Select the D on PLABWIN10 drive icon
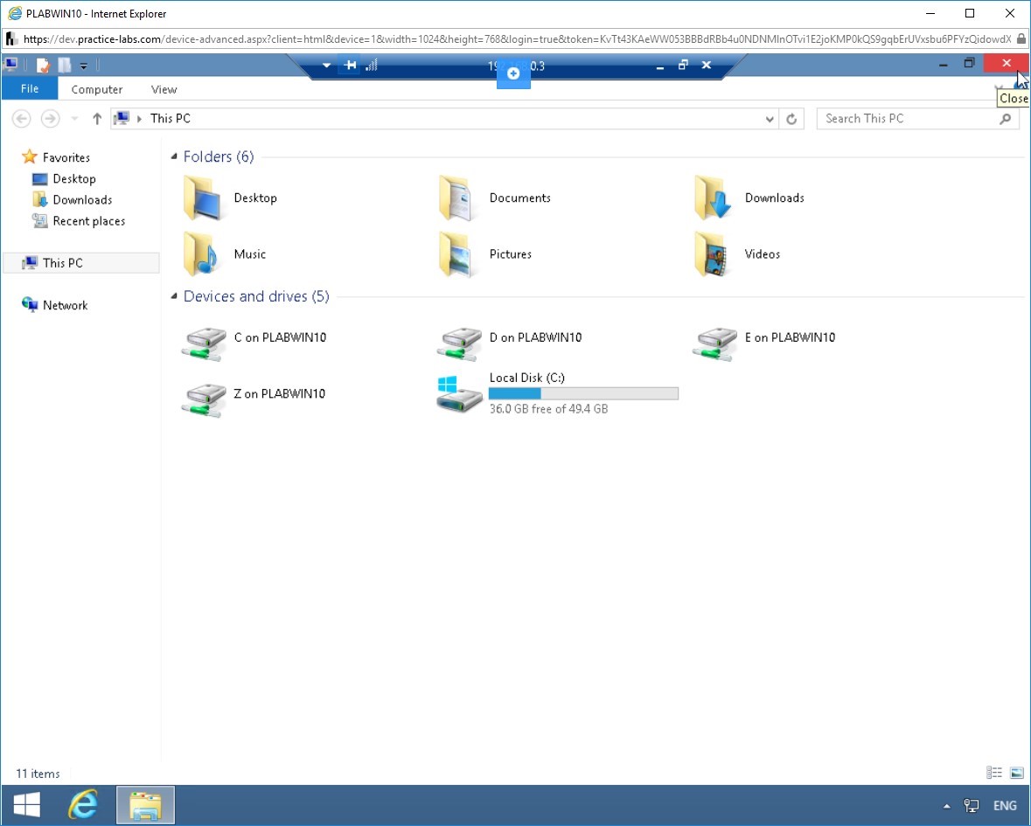 coord(459,344)
